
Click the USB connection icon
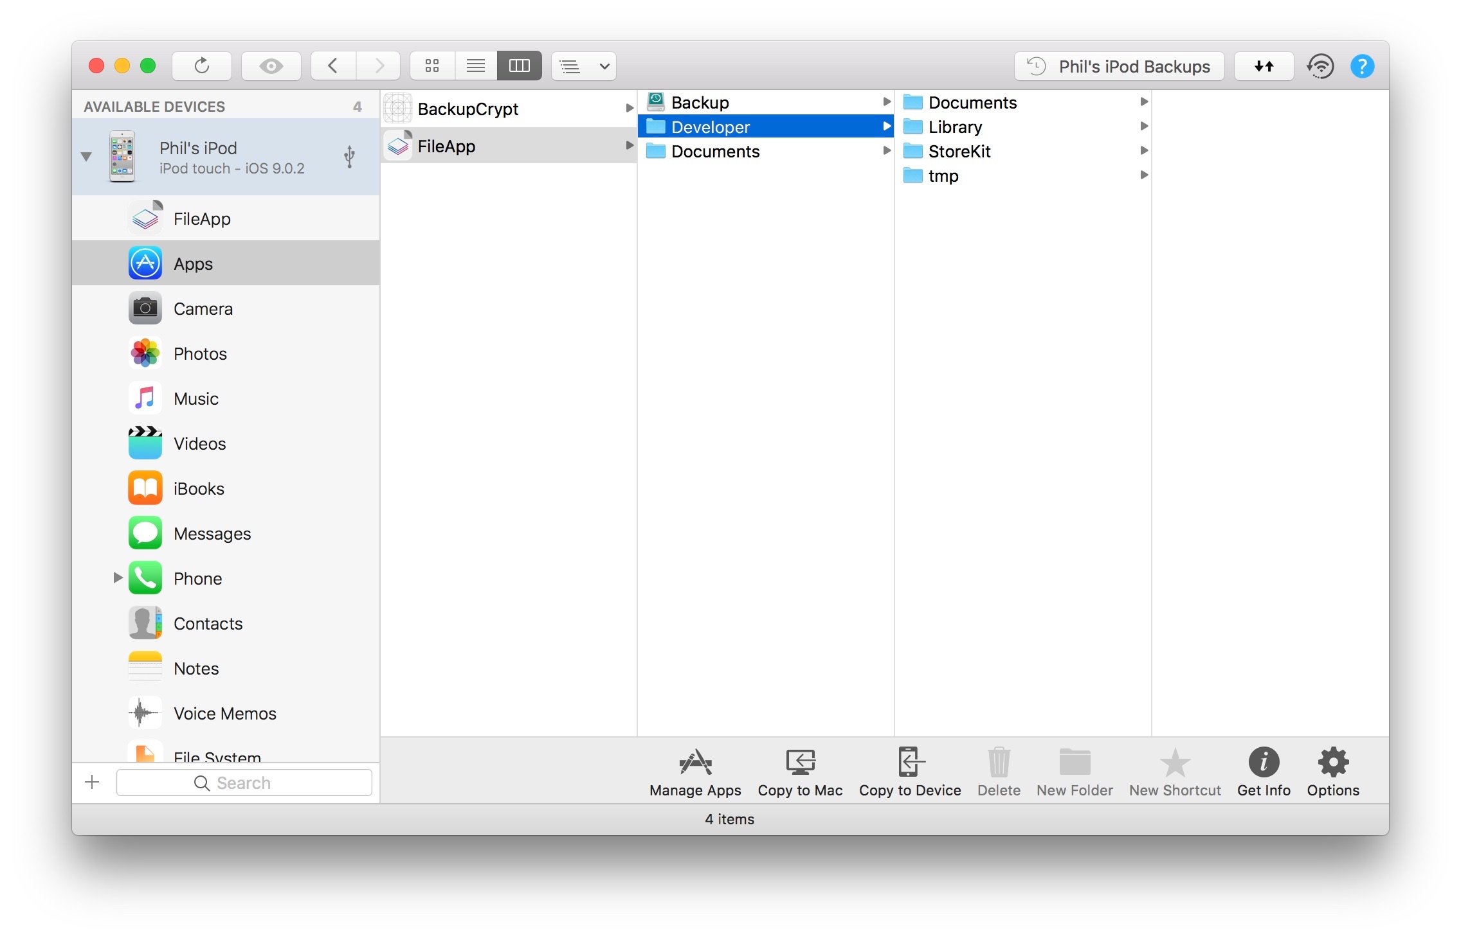(349, 157)
